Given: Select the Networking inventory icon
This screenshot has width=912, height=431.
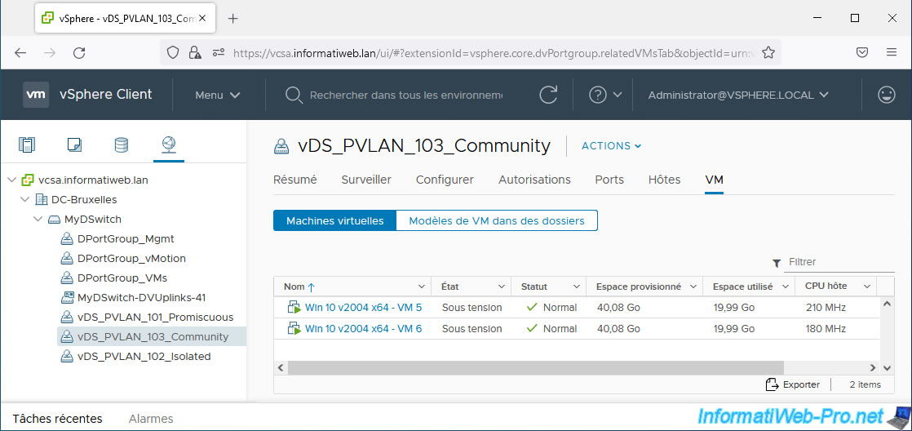Looking at the screenshot, I should [169, 144].
